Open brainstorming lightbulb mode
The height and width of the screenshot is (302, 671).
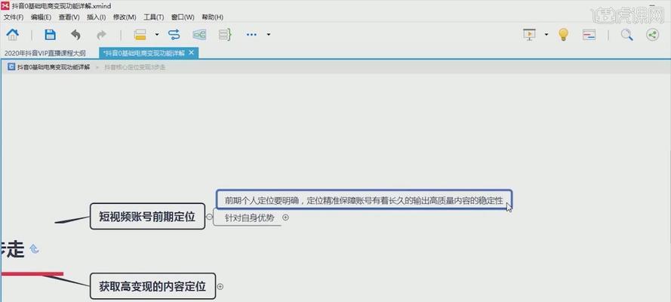(564, 34)
